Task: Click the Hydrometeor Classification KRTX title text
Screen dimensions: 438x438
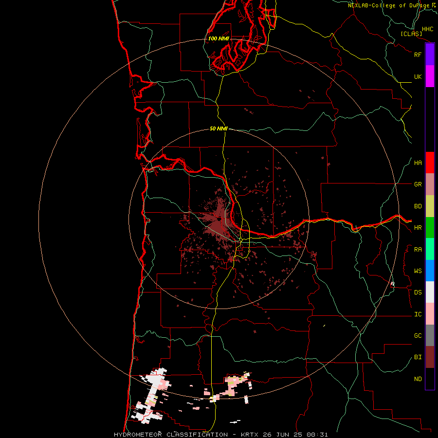Action: pos(220,435)
